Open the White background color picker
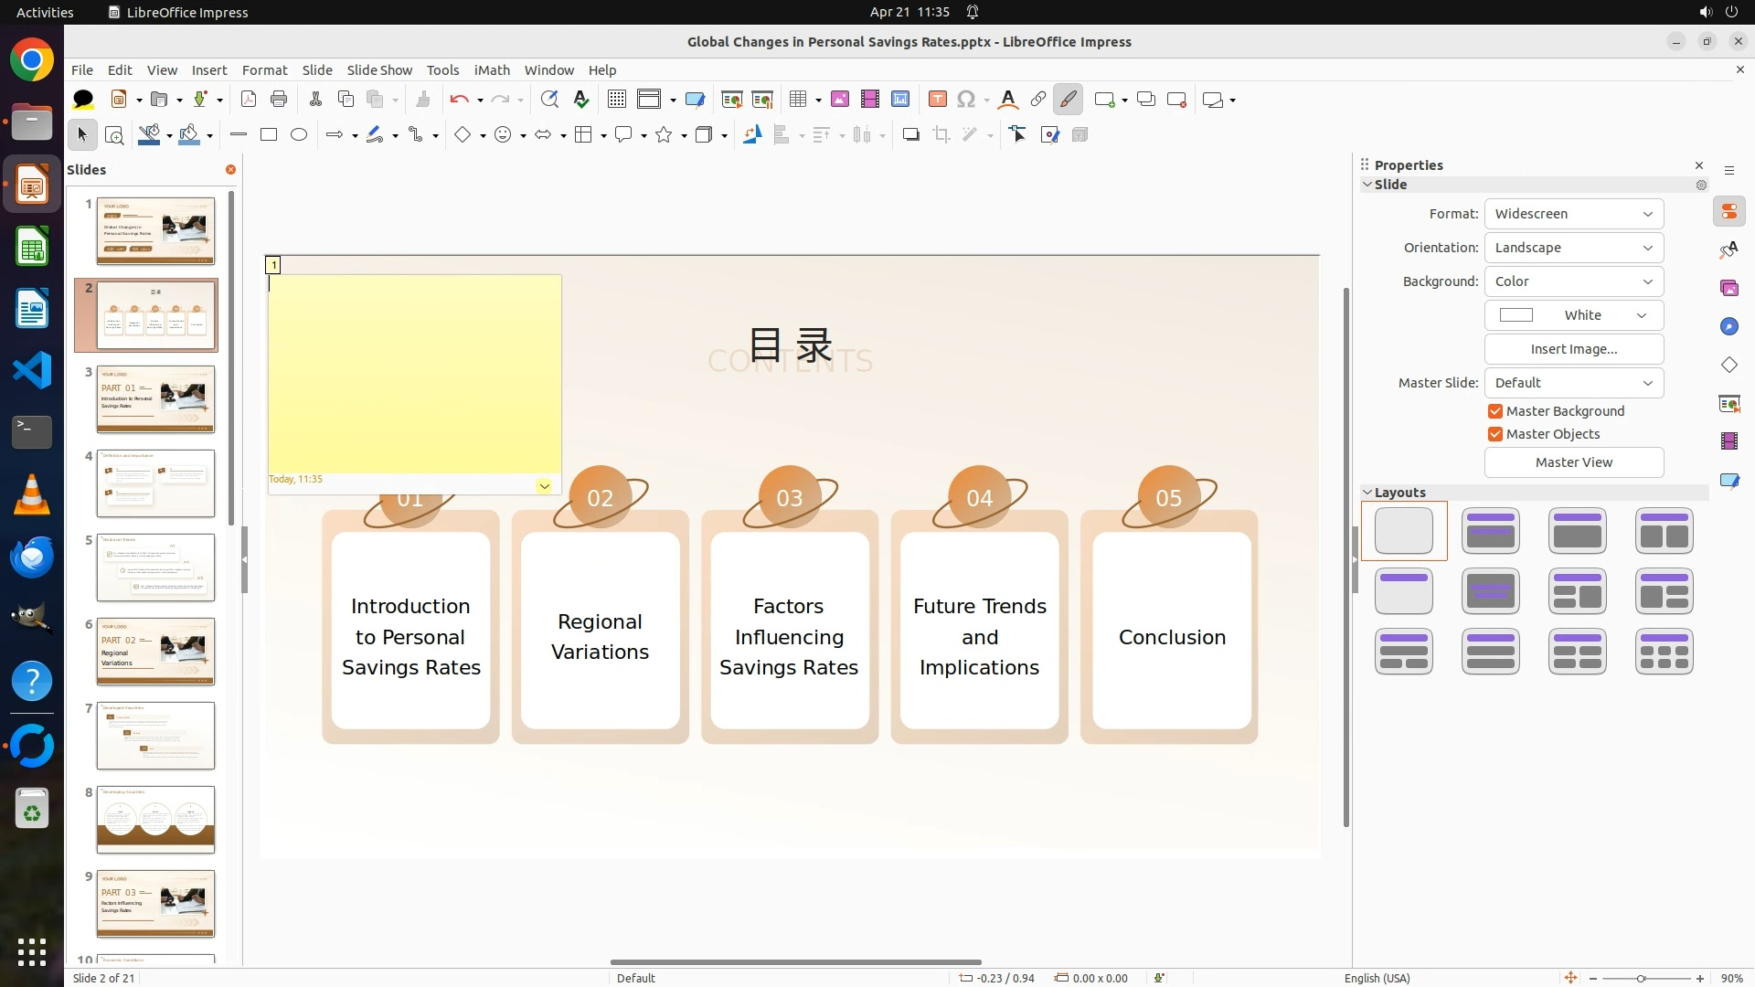This screenshot has width=1755, height=987. 1573,315
